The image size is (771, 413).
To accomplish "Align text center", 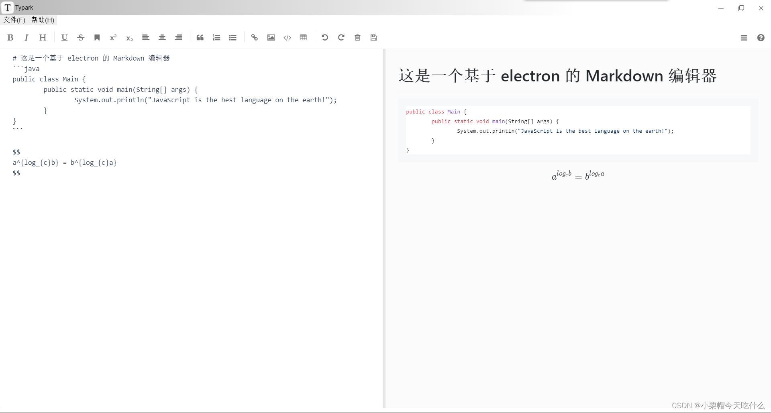I will [x=162, y=38].
